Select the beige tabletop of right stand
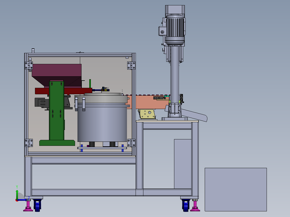Image resolution: width=290 pixels, height=217 pixels. [x=167, y=121]
